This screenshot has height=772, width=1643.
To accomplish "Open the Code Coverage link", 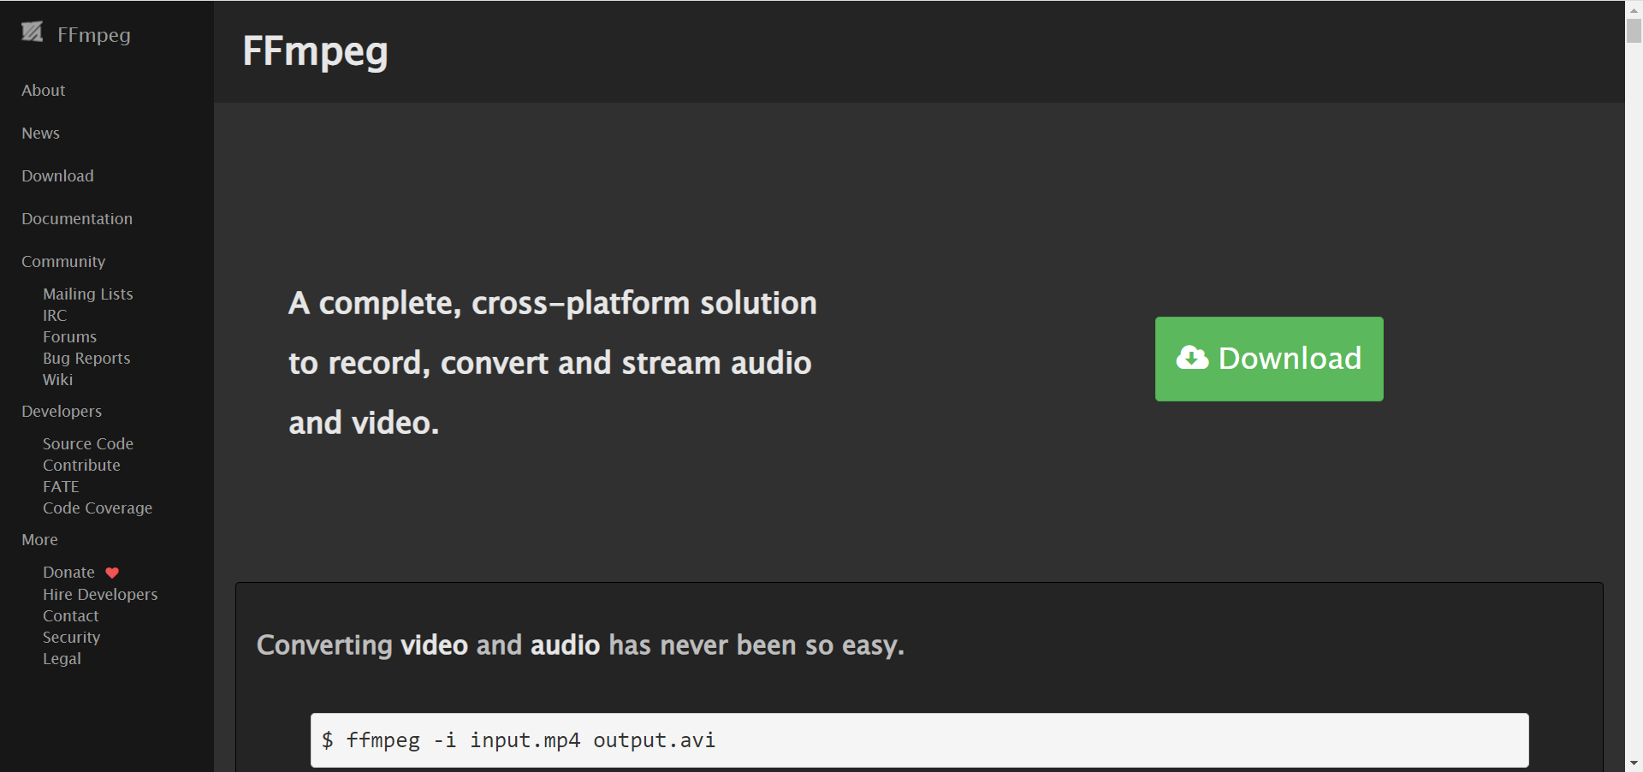I will click(x=98, y=508).
